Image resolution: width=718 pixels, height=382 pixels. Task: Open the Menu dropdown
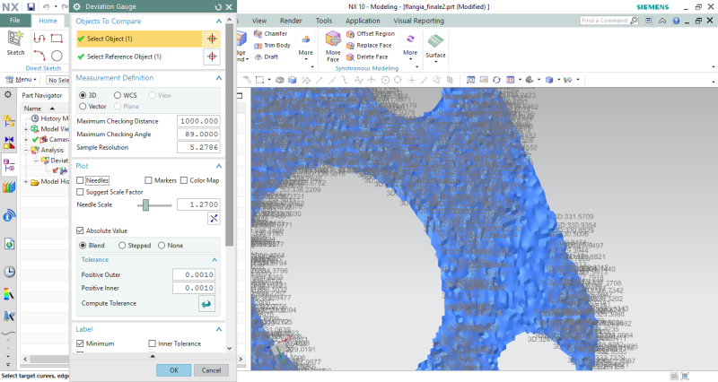click(x=22, y=80)
